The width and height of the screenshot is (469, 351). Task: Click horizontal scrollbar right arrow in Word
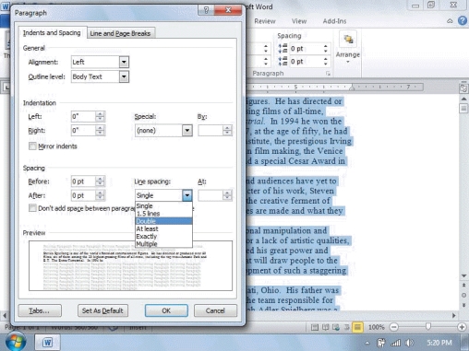coord(454,315)
